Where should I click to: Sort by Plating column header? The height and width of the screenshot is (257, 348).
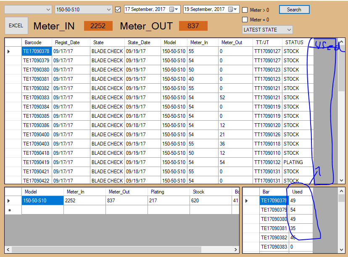pos(169,192)
